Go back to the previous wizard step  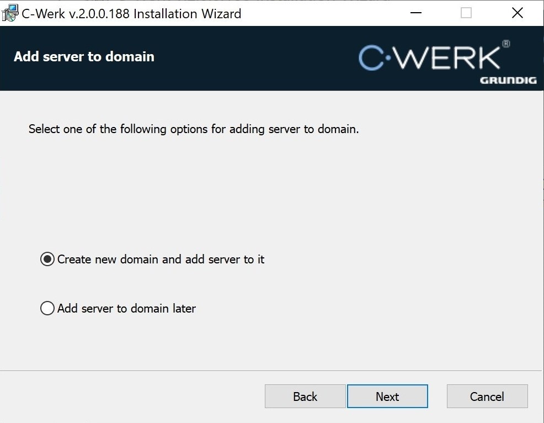[305, 396]
